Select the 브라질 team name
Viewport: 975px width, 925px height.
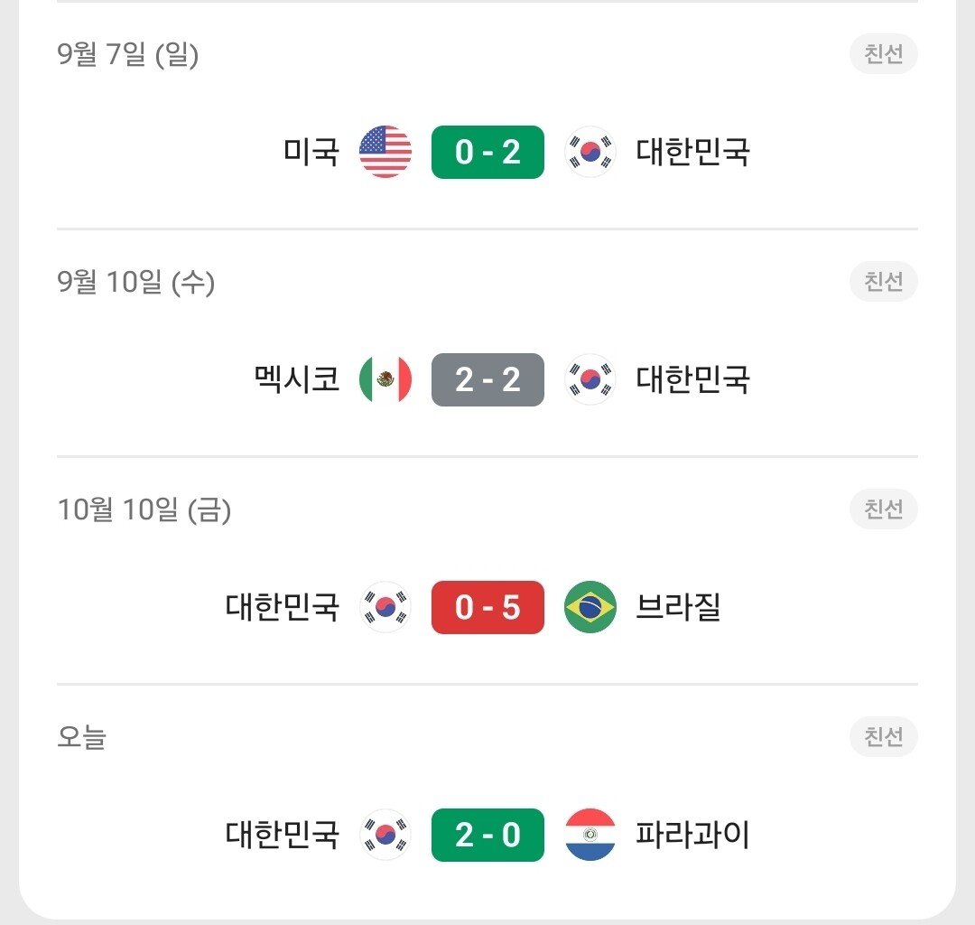coord(678,607)
